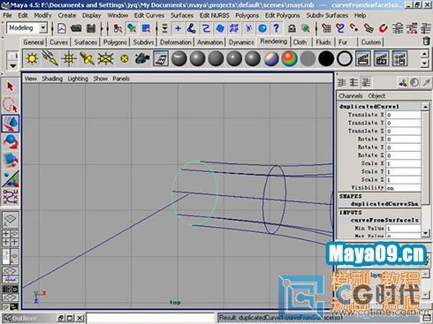433x324 pixels.
Task: Switch to the Dynamics shelf tab
Action: coord(241,42)
